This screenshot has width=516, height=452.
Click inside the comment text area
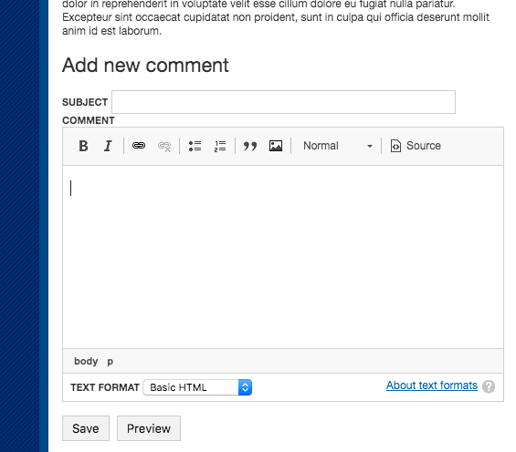pos(283,257)
